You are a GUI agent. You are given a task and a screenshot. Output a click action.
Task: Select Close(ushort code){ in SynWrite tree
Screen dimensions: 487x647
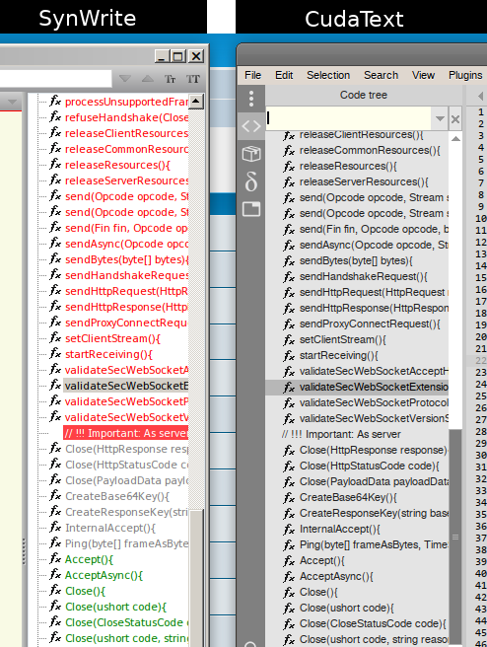pyautogui.click(x=116, y=607)
